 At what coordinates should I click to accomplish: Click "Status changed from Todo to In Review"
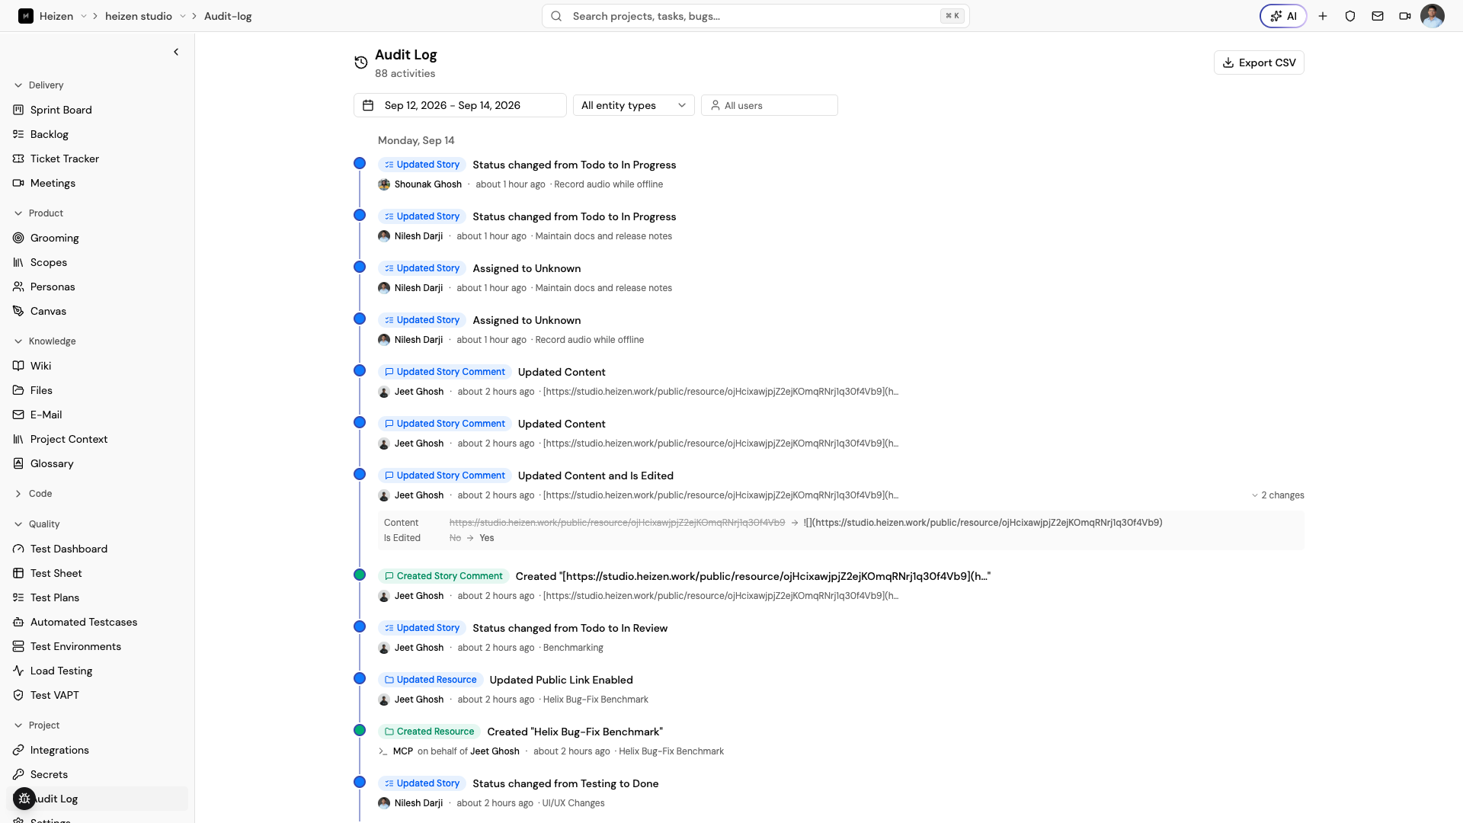click(x=570, y=628)
